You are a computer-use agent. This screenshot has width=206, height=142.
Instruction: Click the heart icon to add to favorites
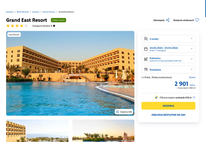pos(197,20)
